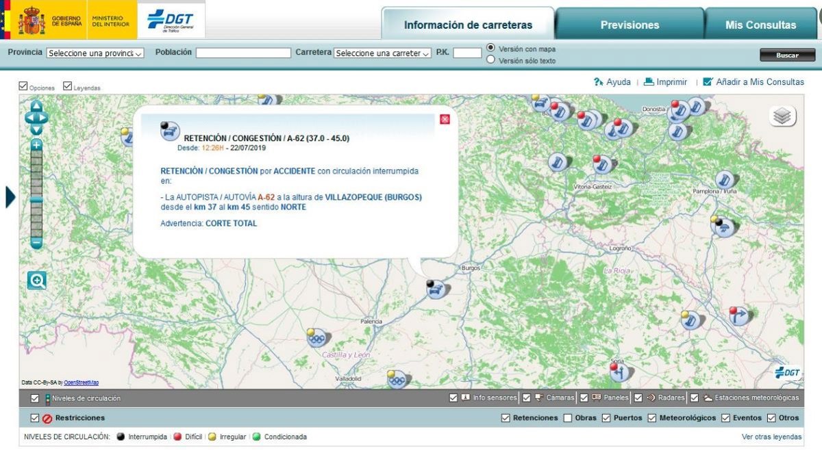Open the Provincia dropdown
822x453 pixels.
coord(95,53)
